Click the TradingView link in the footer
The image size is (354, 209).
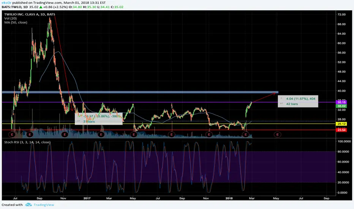44,205
